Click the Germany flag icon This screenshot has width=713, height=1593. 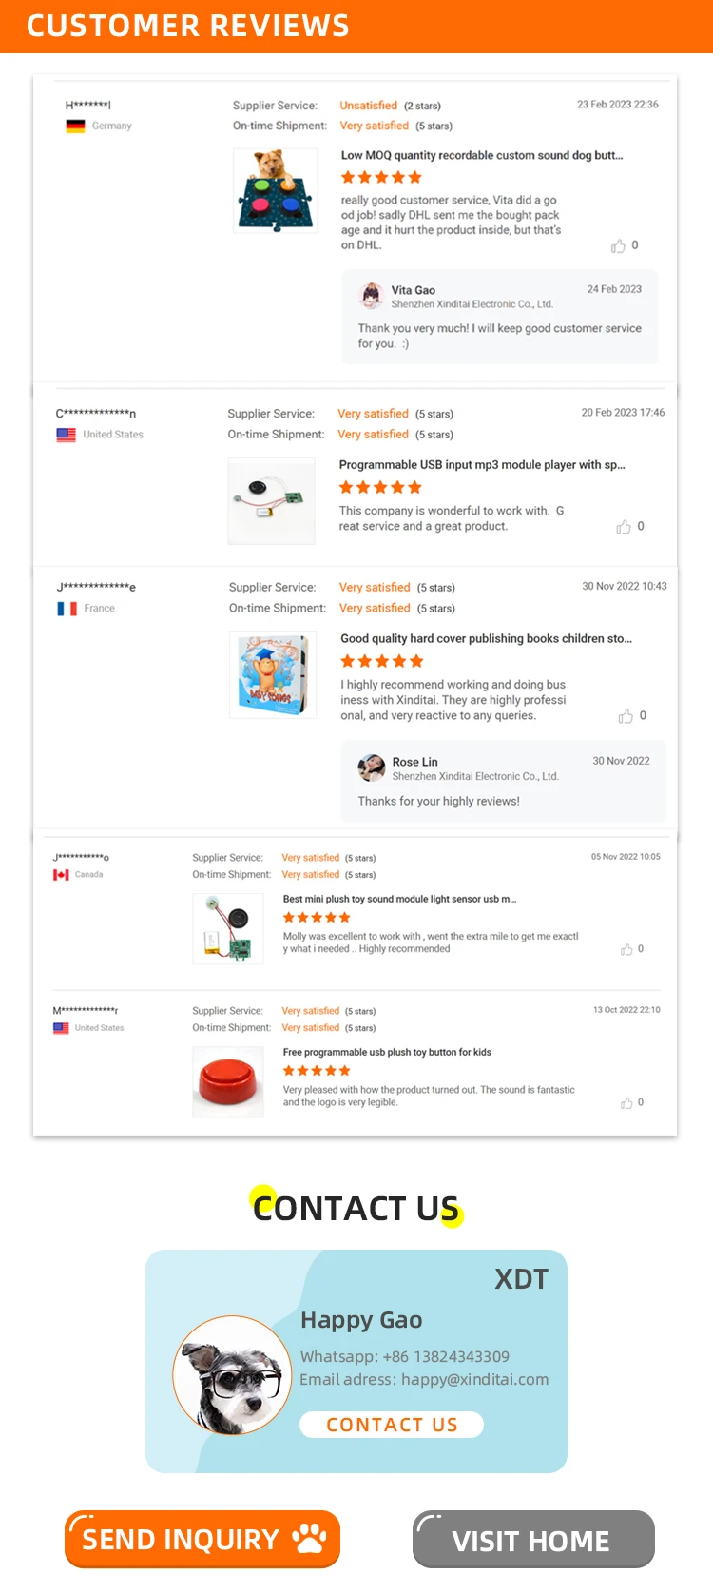coord(75,126)
